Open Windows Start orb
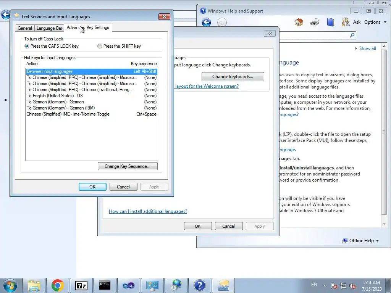This screenshot has height=293, width=391. tap(10, 285)
